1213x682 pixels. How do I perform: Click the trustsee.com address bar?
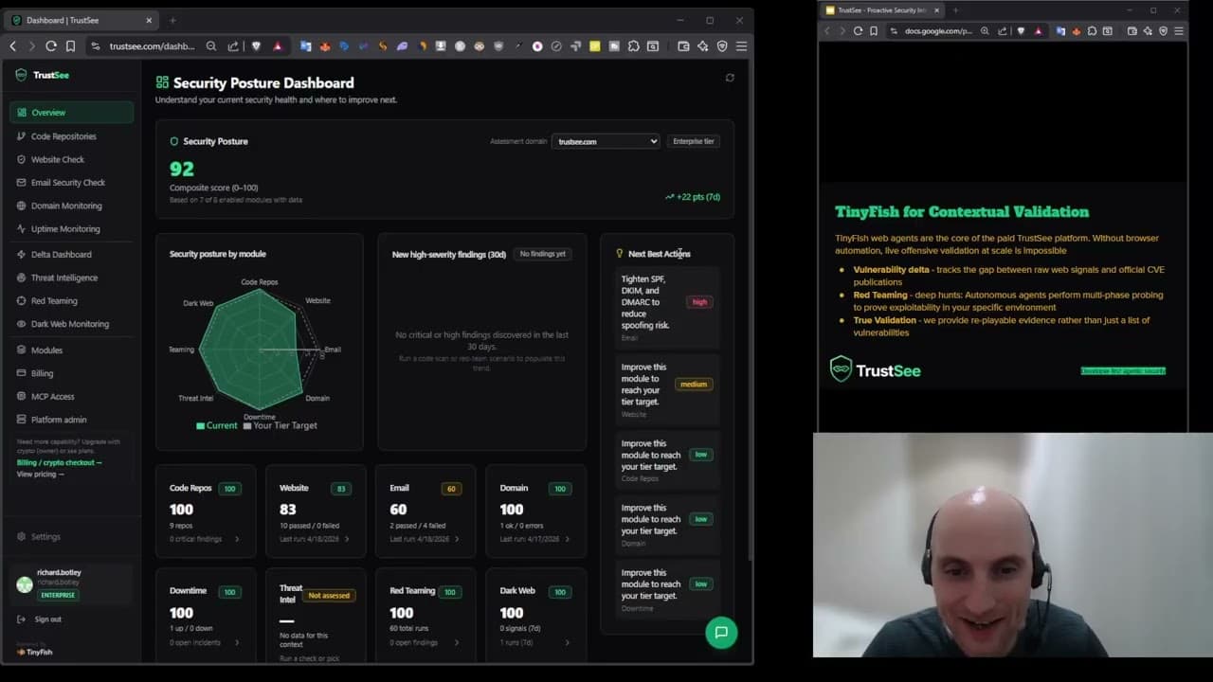click(x=152, y=45)
